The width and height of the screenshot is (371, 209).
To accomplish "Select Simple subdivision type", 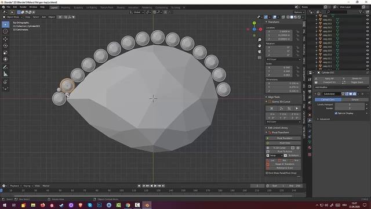I will (x=355, y=100).
